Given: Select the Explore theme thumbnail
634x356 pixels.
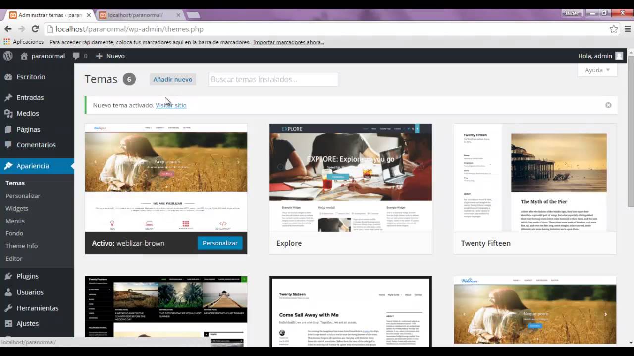Looking at the screenshot, I should [x=351, y=178].
